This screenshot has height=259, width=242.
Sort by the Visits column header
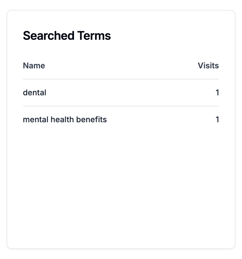(x=208, y=66)
